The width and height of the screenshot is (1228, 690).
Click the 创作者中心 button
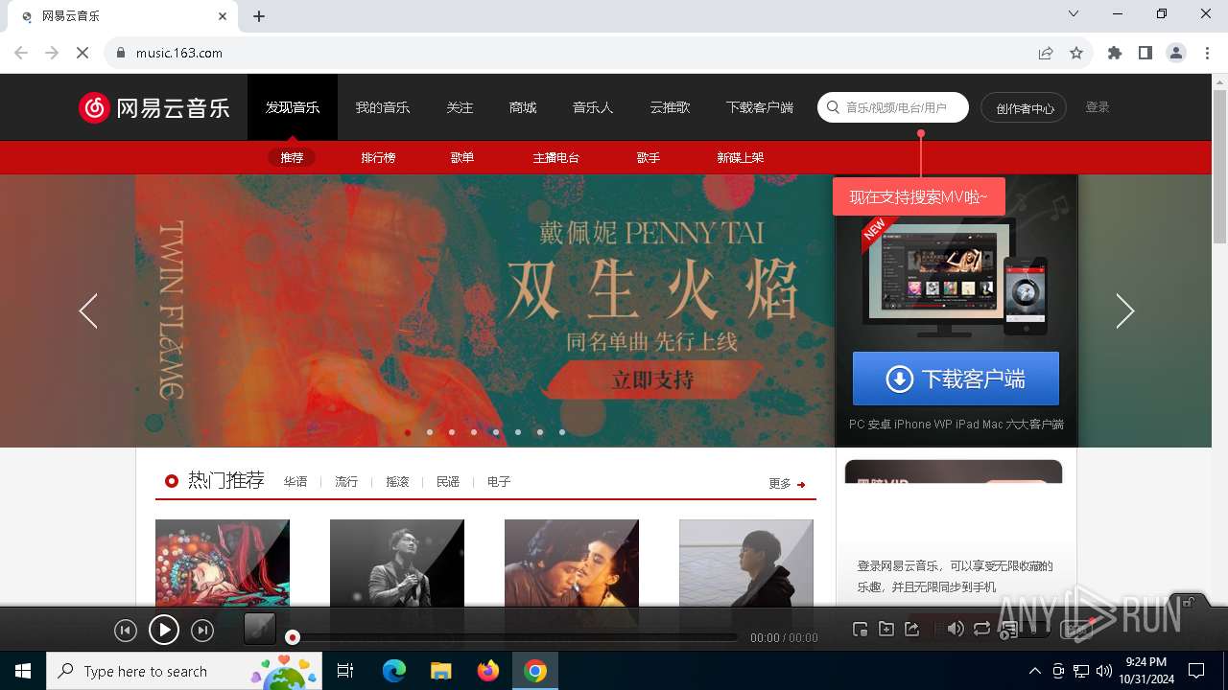(1024, 107)
